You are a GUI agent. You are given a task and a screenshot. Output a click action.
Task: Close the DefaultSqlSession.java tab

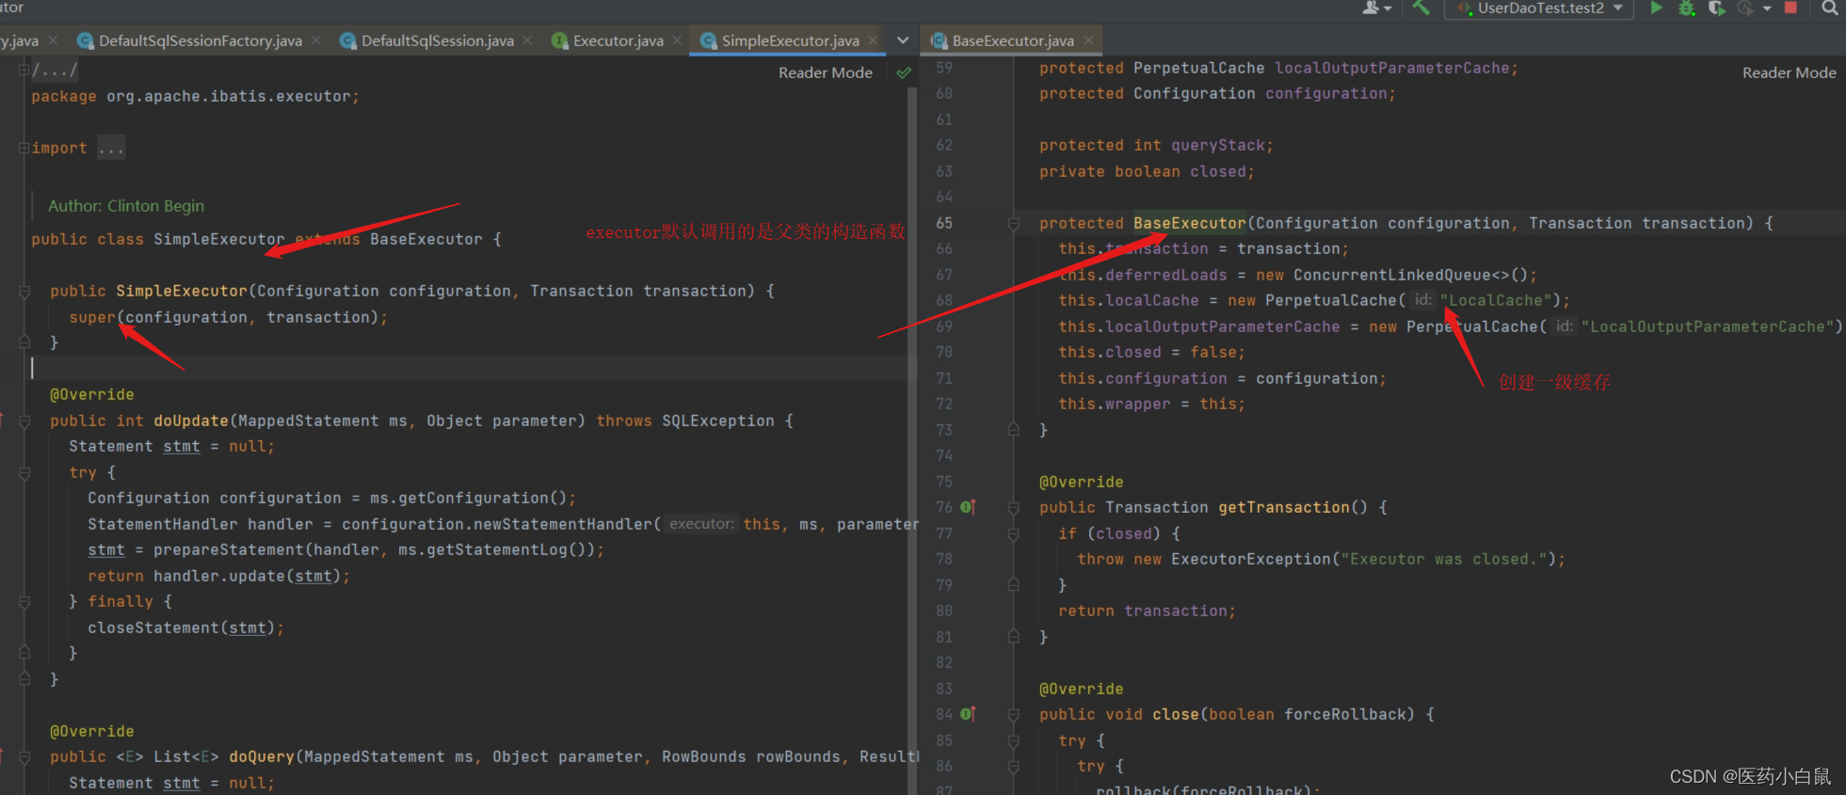click(527, 40)
